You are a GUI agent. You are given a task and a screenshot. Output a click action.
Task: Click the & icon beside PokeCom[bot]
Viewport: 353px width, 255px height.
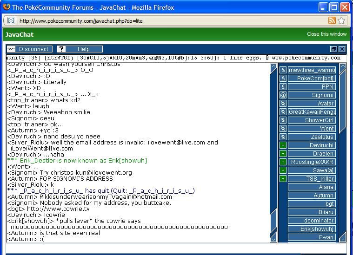pos(283,78)
